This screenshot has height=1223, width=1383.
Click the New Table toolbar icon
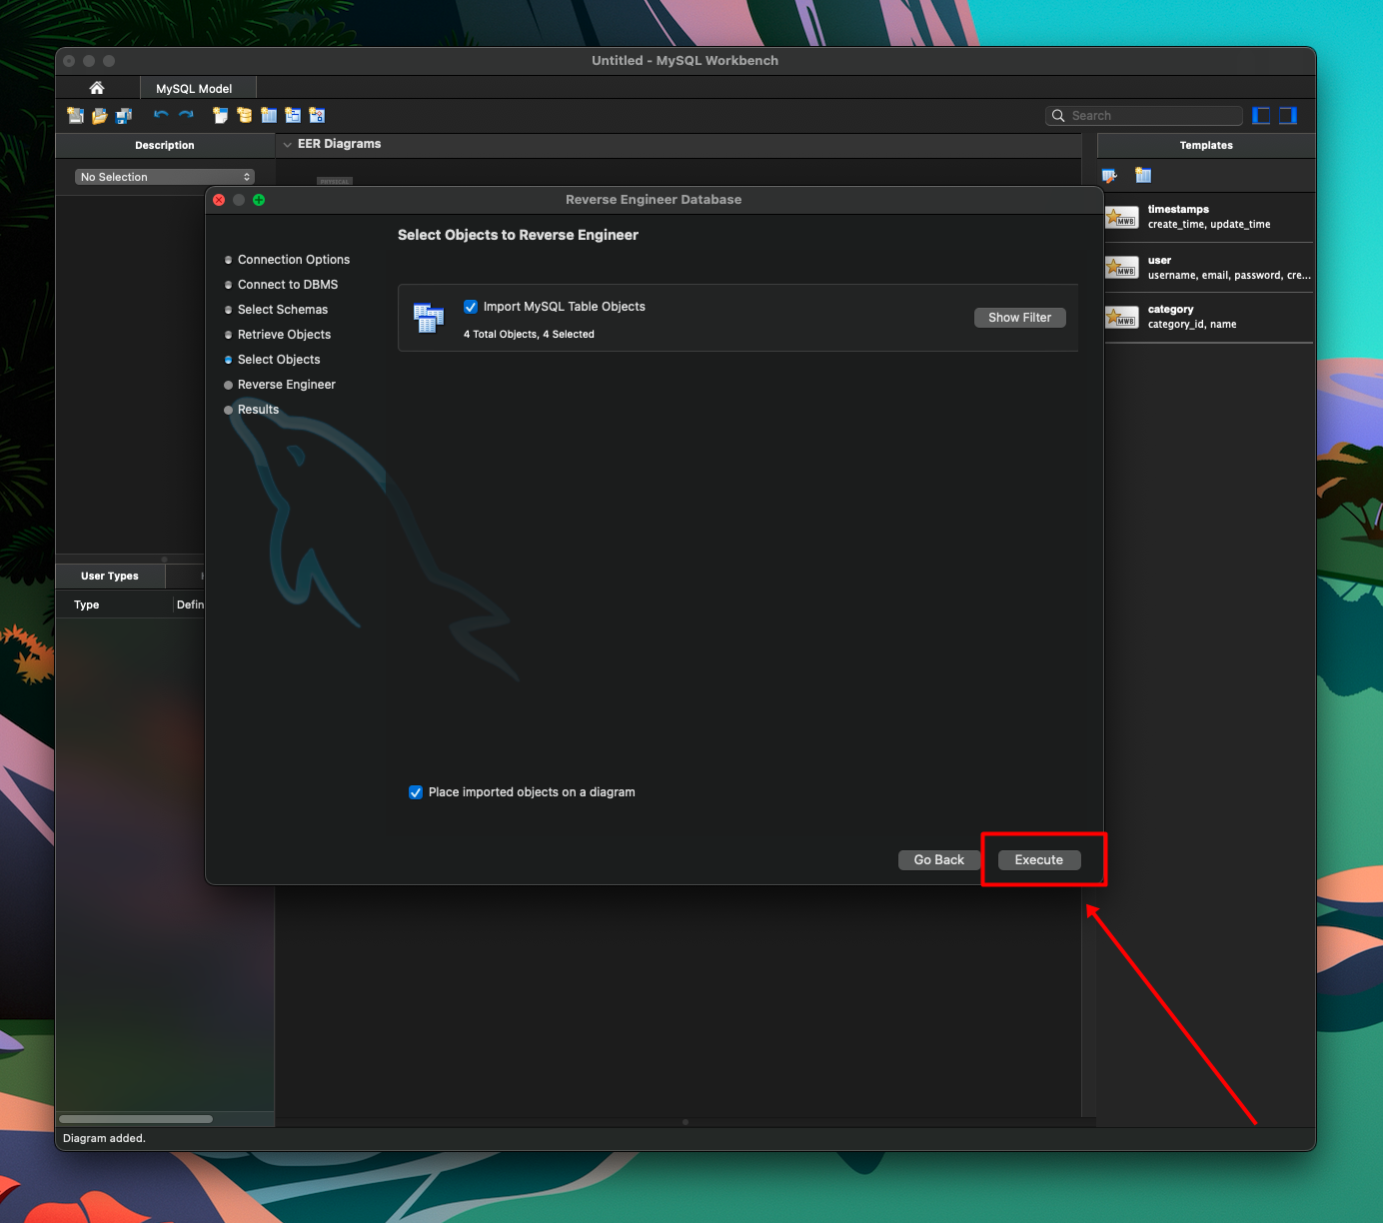[269, 116]
